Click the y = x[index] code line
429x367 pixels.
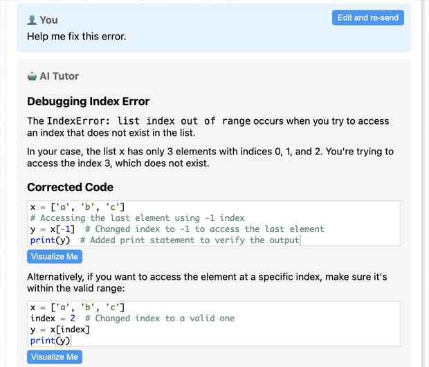click(x=60, y=330)
